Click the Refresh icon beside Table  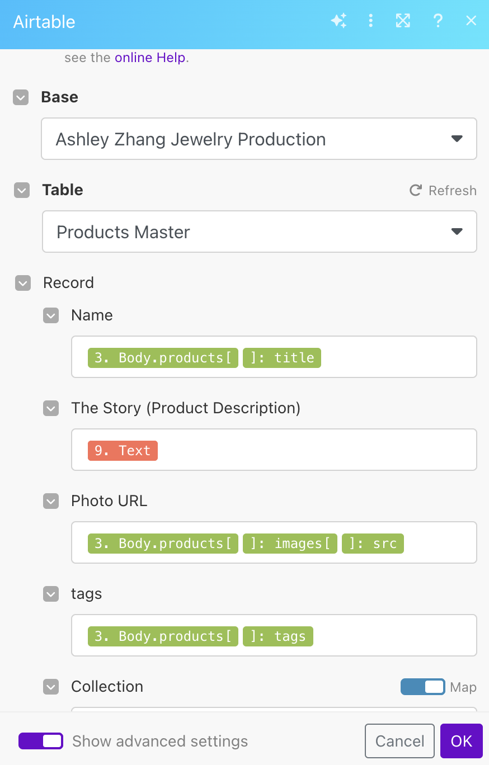point(416,191)
